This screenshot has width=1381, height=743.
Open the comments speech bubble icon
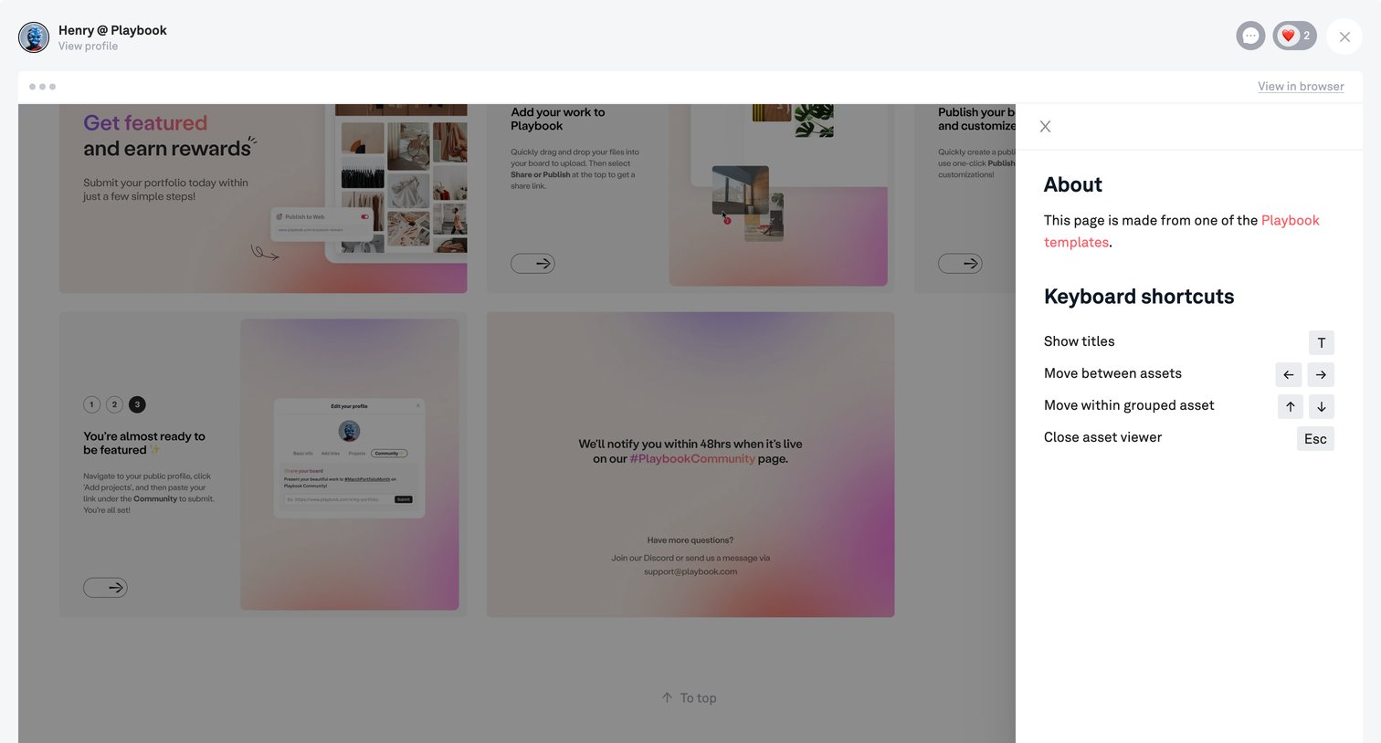[x=1250, y=36]
